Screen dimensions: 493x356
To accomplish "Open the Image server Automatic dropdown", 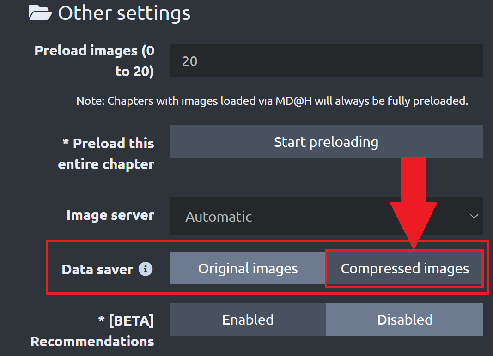I will pyautogui.click(x=326, y=217).
